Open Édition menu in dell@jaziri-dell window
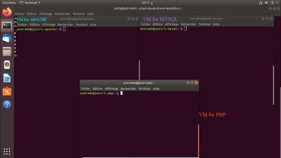Screen dimensions: 281x158 [x=32, y=14]
